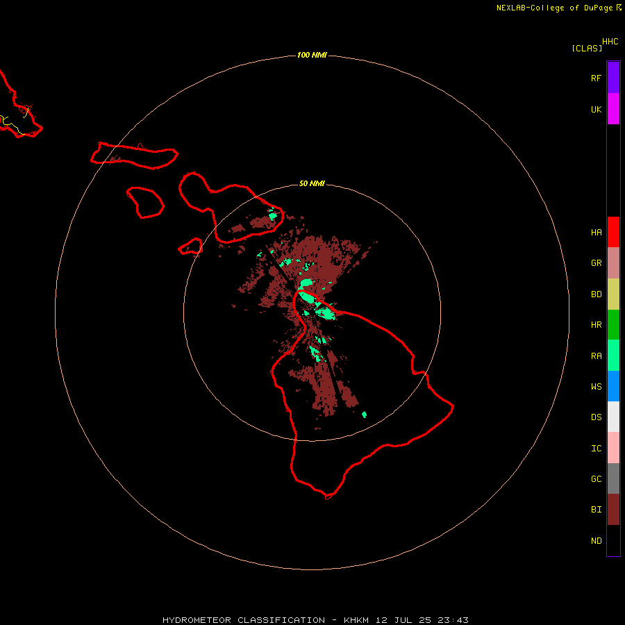This screenshot has width=625, height=625.
Task: Click the IC legend label
Action: pos(596,448)
